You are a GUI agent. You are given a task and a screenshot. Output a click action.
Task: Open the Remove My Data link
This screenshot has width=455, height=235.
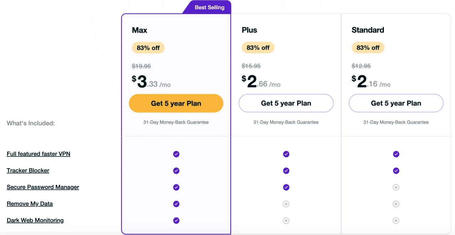click(30, 204)
